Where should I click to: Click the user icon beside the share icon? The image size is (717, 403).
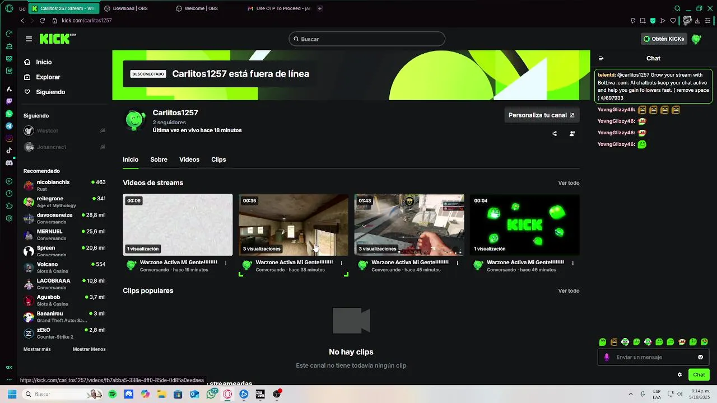pyautogui.click(x=572, y=134)
